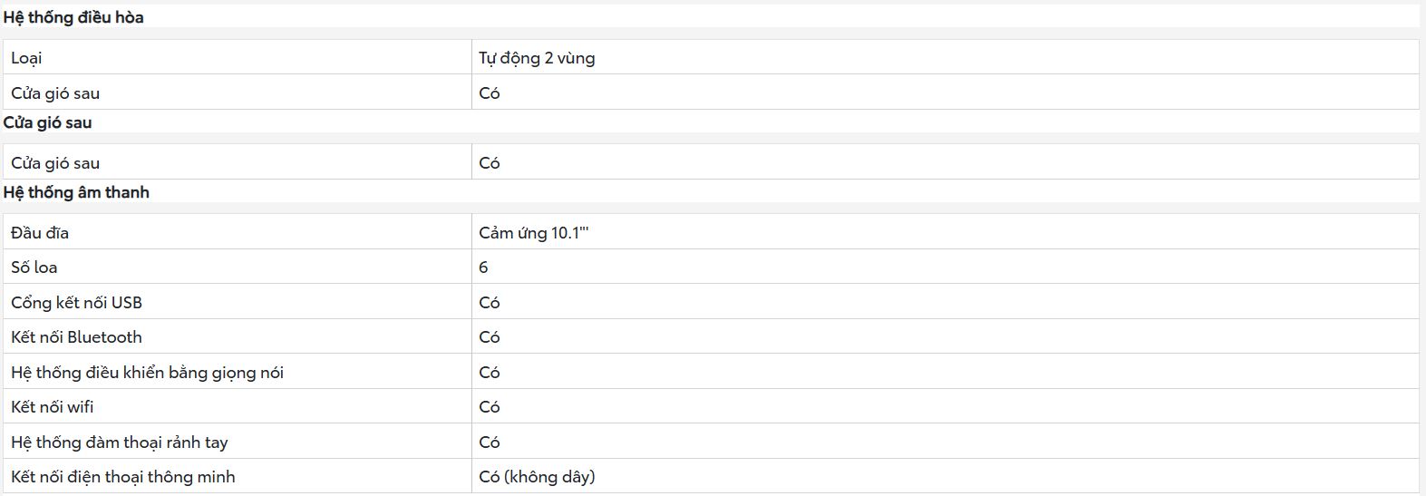Select the 'Đầu đĩa' row label
The height and width of the screenshot is (496, 1426).
click(x=40, y=233)
